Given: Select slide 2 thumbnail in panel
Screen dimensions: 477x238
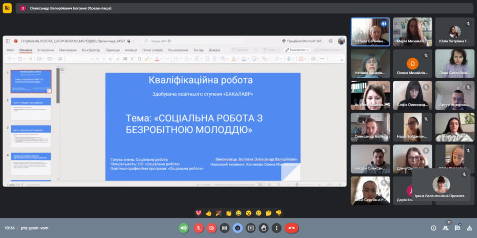Looking at the screenshot, I should [x=31, y=109].
